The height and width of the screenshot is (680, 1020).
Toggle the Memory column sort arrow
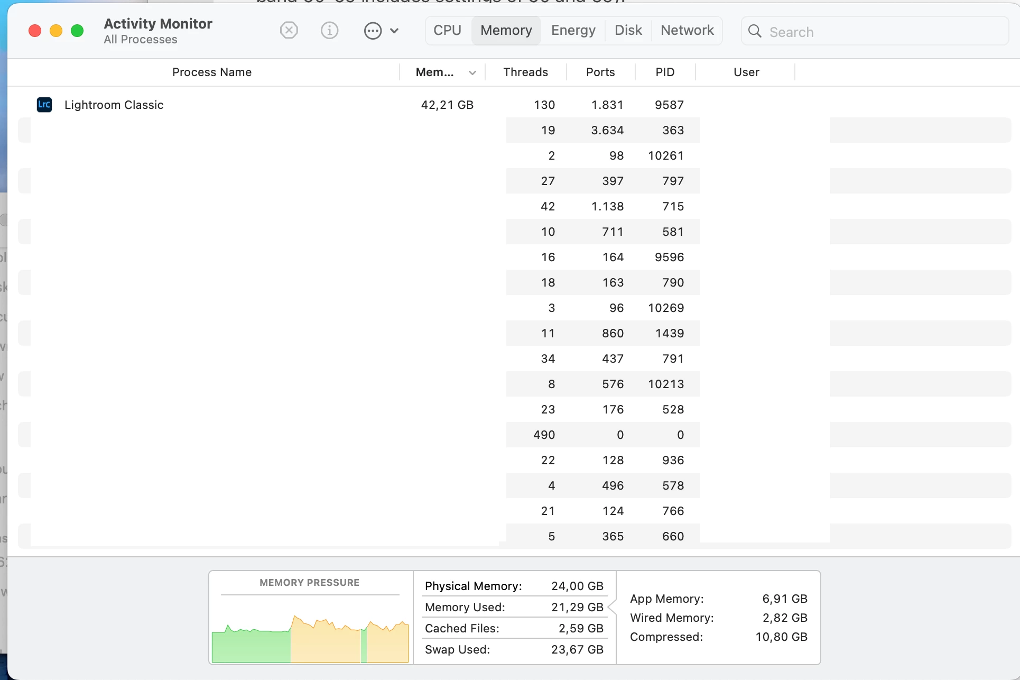[x=472, y=73]
